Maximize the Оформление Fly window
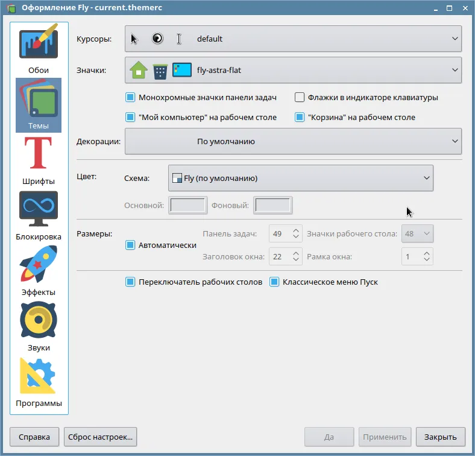Viewport: 475px width, 456px height. pos(450,8)
